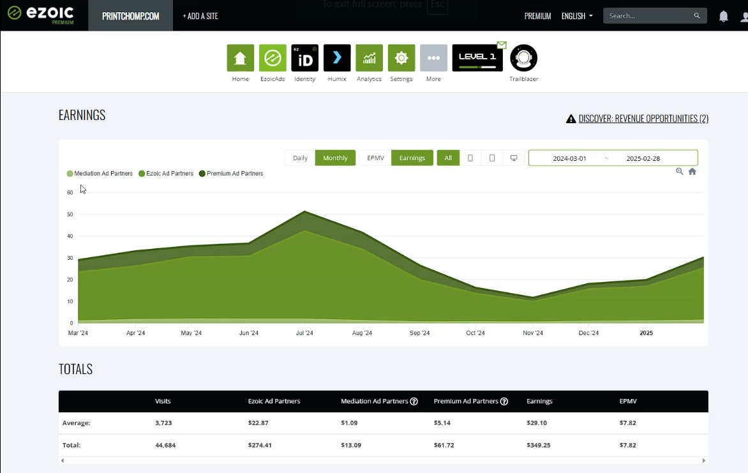Open the Analytics chart icon
This screenshot has height=473, width=748.
tap(370, 57)
